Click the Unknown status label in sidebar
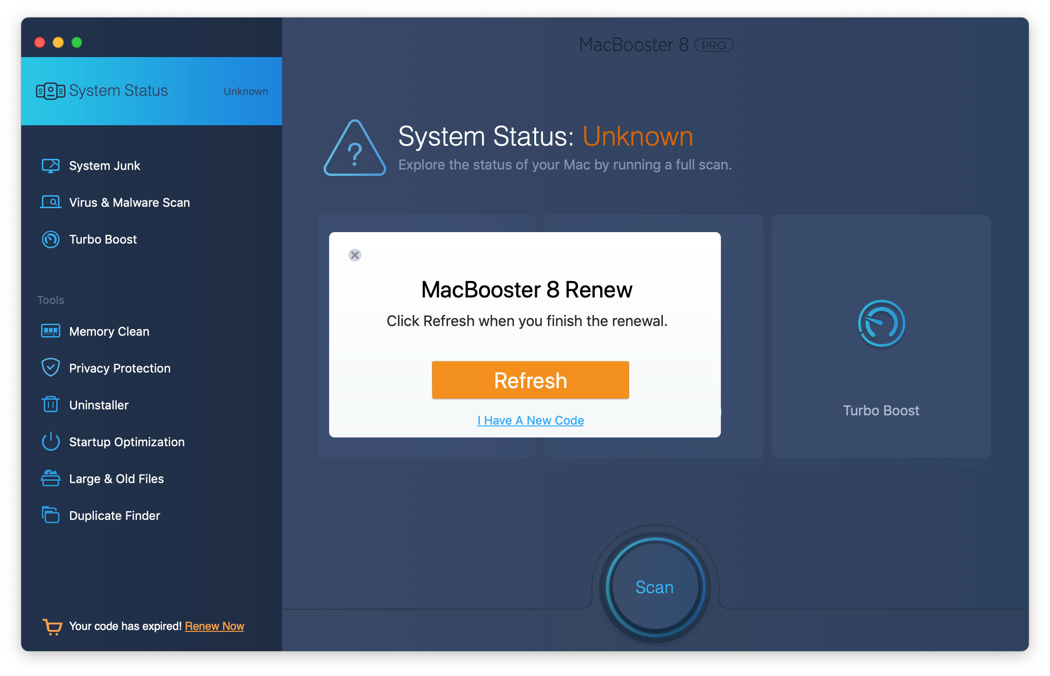The image size is (1050, 676). pyautogui.click(x=246, y=91)
